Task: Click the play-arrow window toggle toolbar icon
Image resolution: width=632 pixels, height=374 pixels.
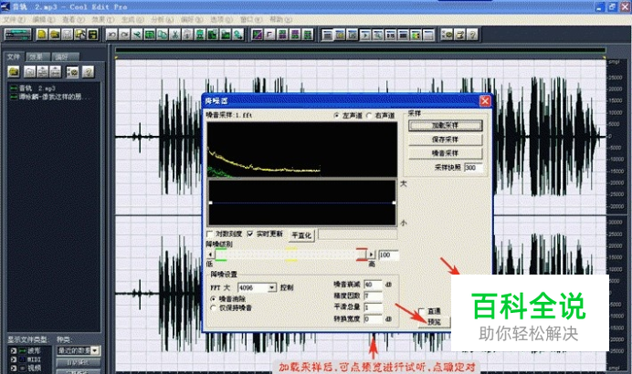Action: 365,35
